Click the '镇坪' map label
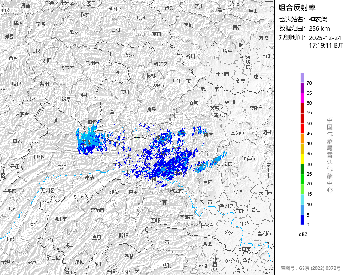Image resolution: width=346 pixels, height=275 pixels. point(92,122)
